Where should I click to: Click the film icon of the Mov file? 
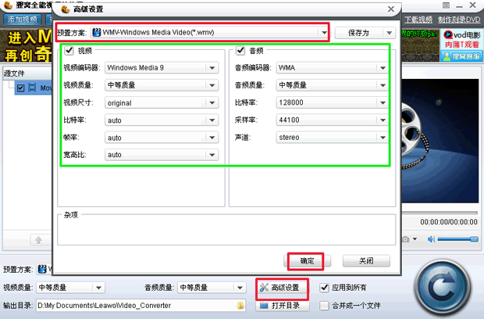[32, 88]
